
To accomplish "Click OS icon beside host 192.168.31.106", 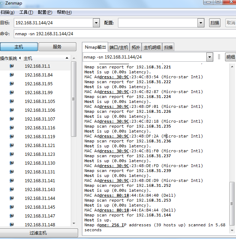I will point(12,110).
